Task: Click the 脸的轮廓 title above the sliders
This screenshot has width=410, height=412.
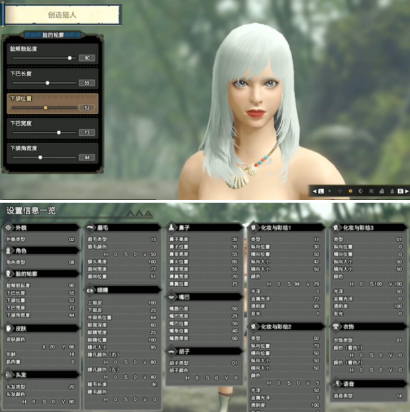Action: (x=53, y=34)
